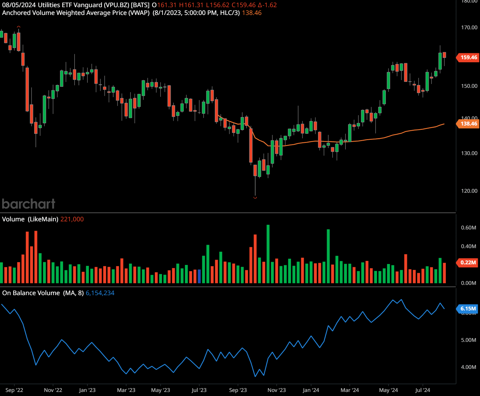Click the low price L156.62
Viewport: 480px width, 396px height.
point(218,5)
